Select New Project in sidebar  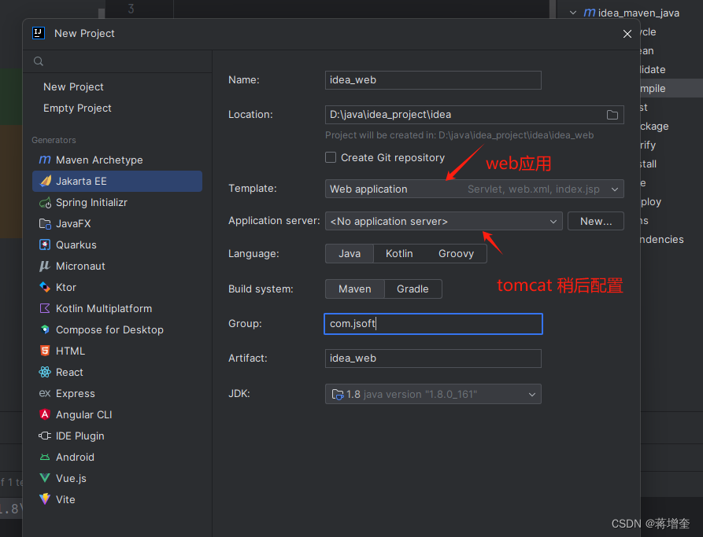(73, 87)
